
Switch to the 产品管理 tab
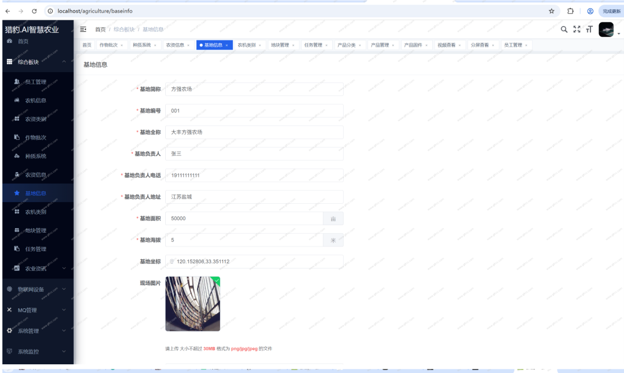(380, 45)
